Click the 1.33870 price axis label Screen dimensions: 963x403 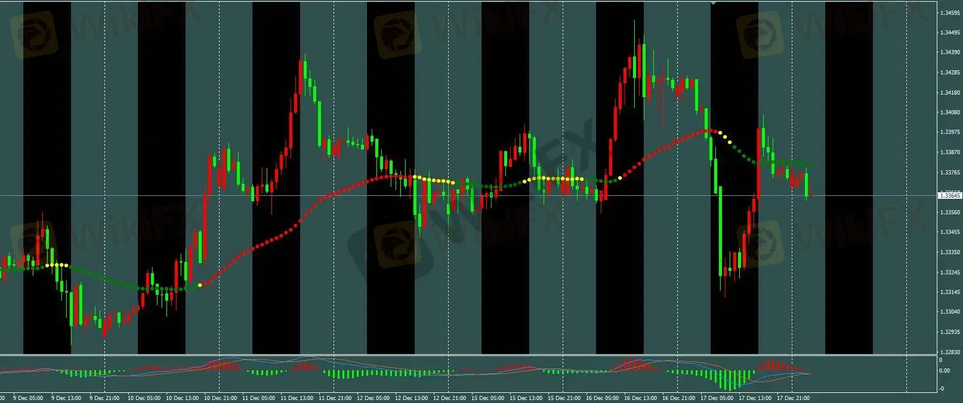949,152
